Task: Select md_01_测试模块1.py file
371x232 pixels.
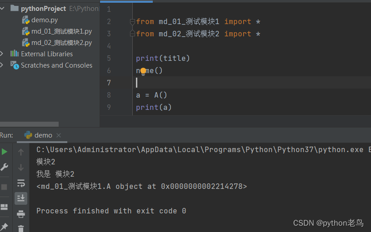Action: (x=61, y=31)
